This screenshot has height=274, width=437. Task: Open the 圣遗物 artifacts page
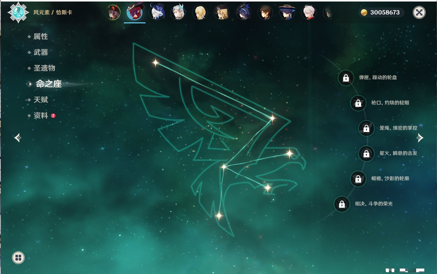coord(44,68)
